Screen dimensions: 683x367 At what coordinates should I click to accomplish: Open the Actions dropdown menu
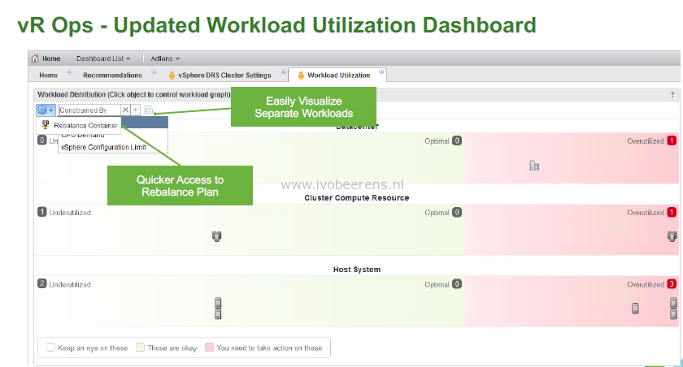[165, 58]
